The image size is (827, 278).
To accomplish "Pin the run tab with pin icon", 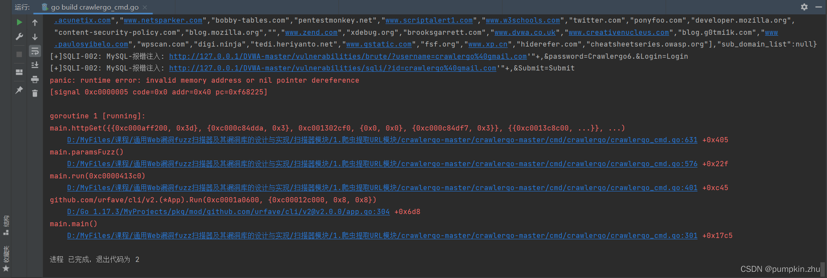I will click(x=19, y=90).
